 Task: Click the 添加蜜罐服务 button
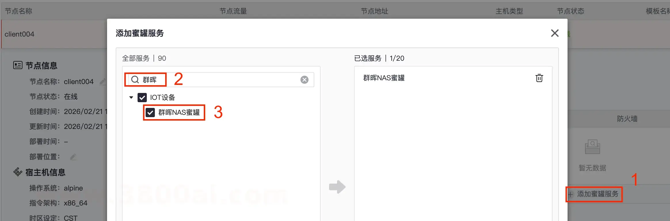(x=594, y=194)
